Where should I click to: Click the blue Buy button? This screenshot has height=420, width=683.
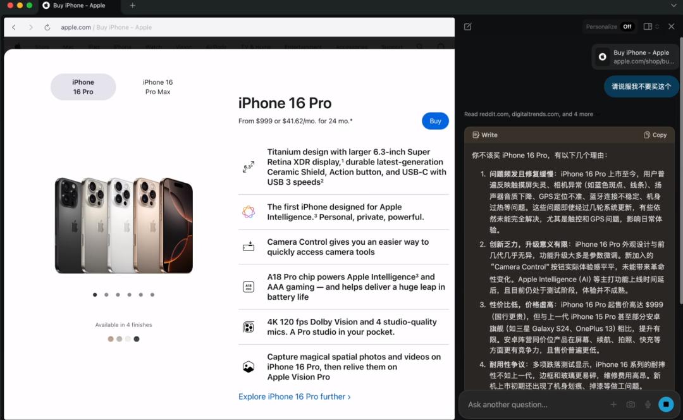point(435,121)
